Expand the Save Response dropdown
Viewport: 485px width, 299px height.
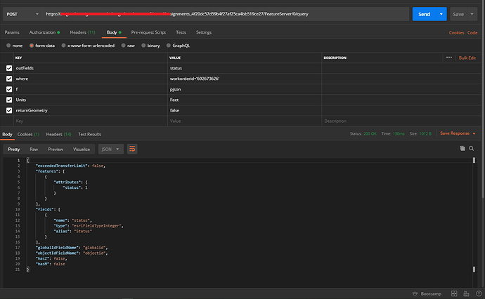[x=474, y=133]
